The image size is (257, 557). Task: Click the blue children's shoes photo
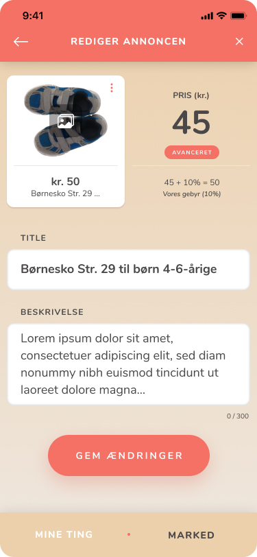click(65, 121)
